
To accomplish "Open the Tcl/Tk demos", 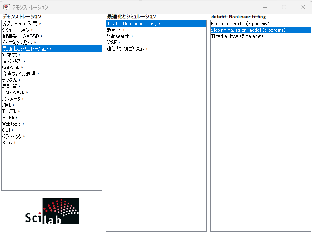I will pos(9,111).
